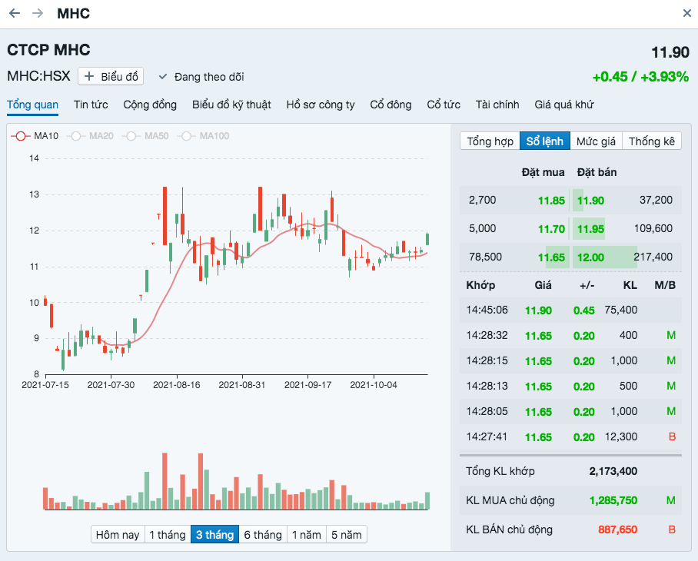Click the last green candlestick on the chart
The width and height of the screenshot is (698, 561).
pos(427,238)
